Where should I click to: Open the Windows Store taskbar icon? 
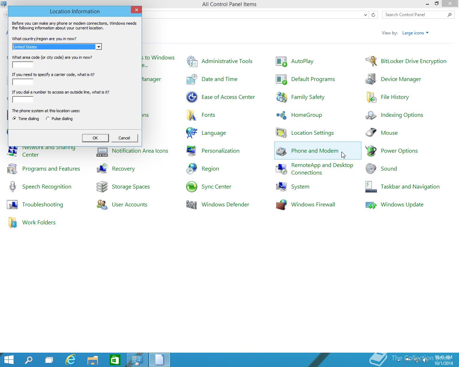115,360
